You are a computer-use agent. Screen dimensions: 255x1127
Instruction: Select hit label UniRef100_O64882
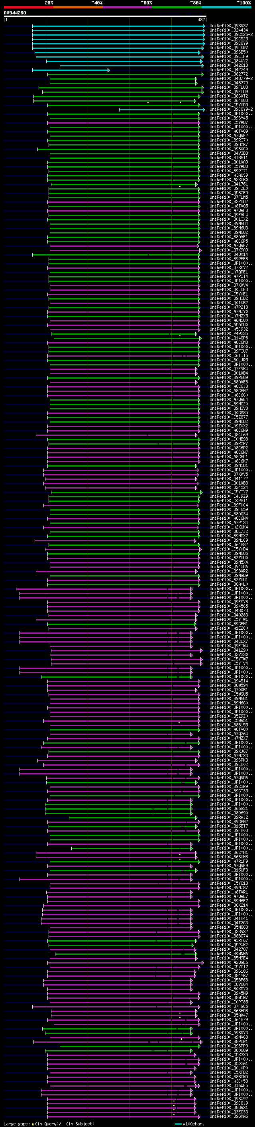pos(229,545)
